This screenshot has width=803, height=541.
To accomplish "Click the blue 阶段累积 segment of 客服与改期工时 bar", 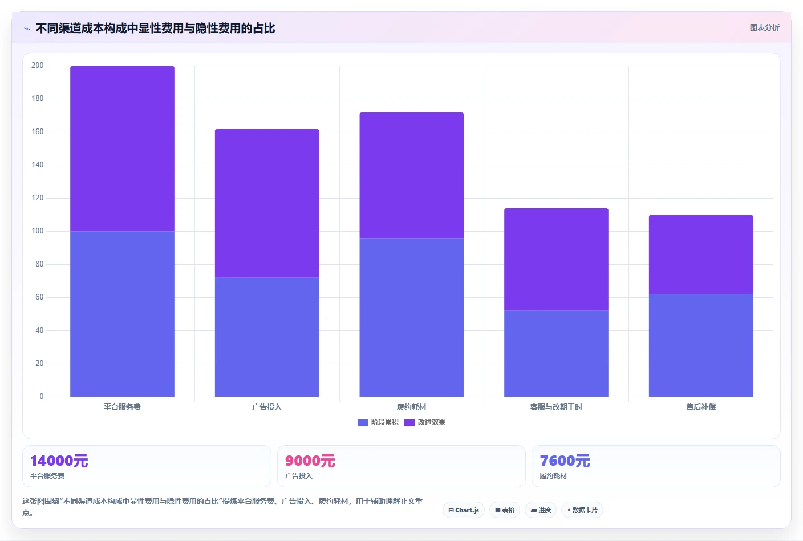I will 556,353.
